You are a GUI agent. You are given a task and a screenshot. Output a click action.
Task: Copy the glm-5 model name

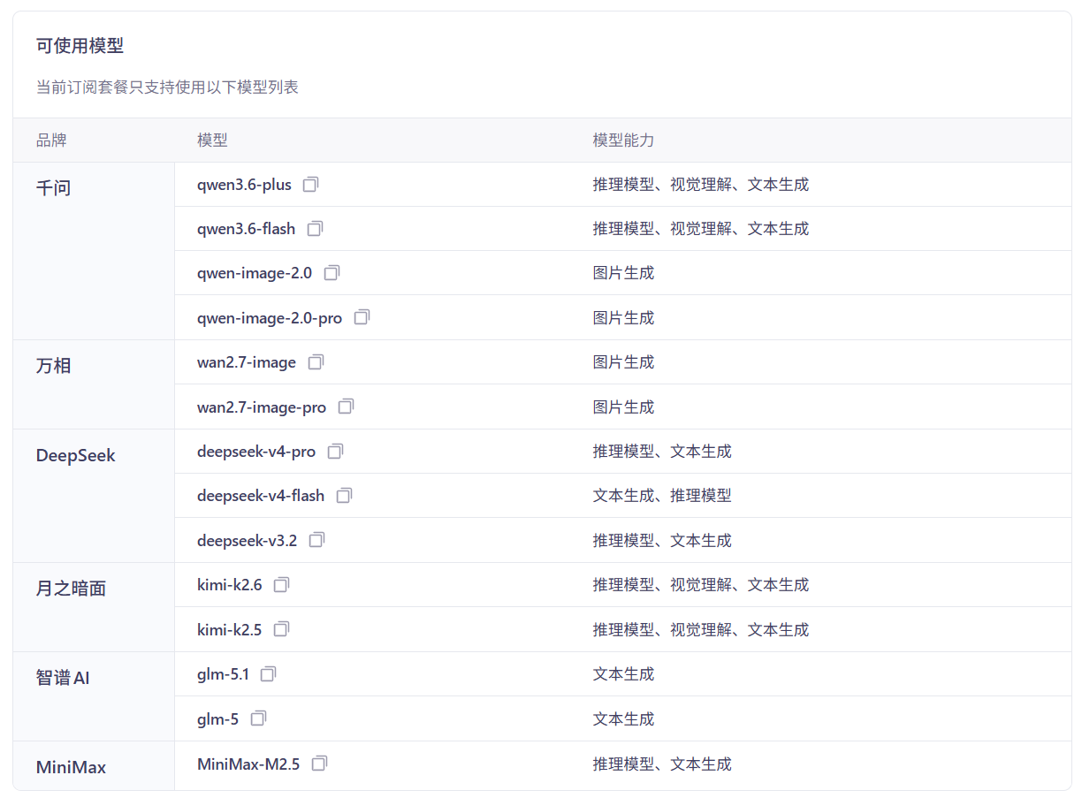pyautogui.click(x=258, y=718)
